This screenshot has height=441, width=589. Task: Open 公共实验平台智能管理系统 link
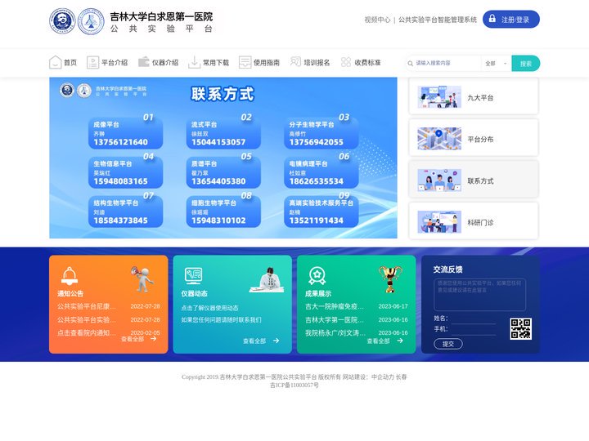coord(437,20)
